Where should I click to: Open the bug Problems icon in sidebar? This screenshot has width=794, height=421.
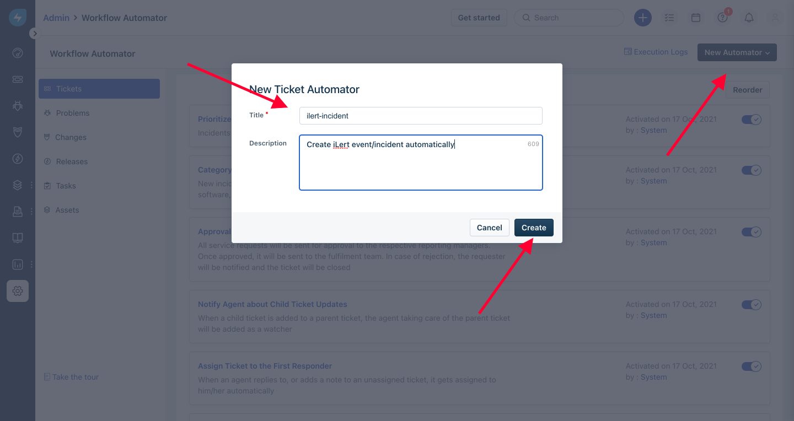[18, 106]
